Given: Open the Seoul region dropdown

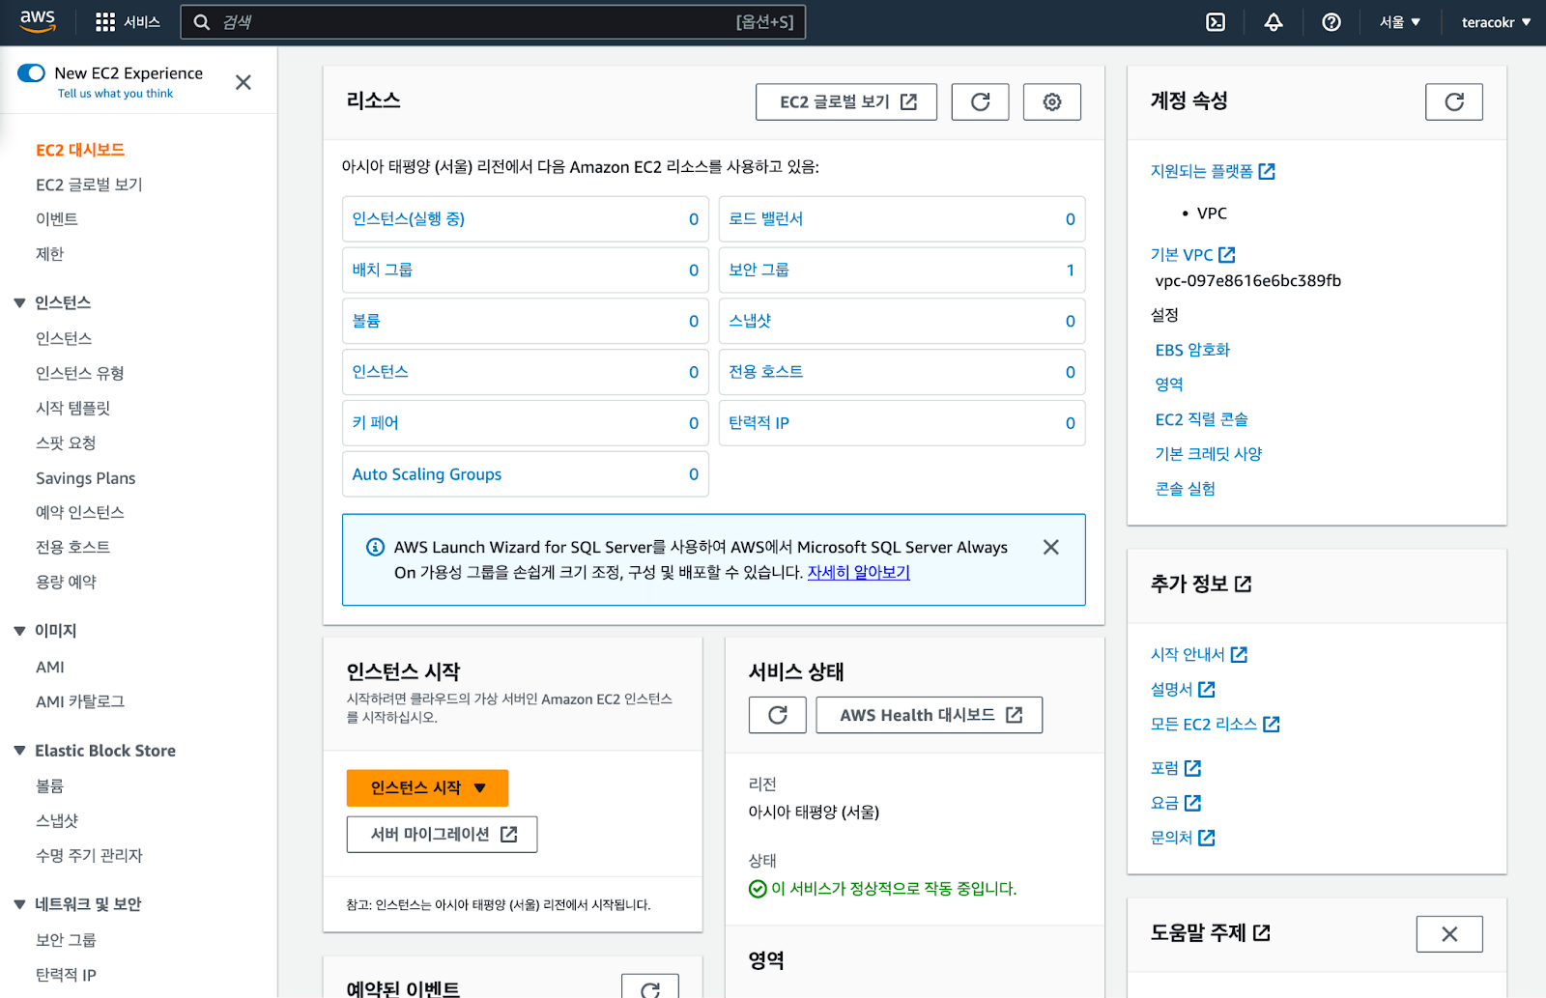Looking at the screenshot, I should point(1399,22).
